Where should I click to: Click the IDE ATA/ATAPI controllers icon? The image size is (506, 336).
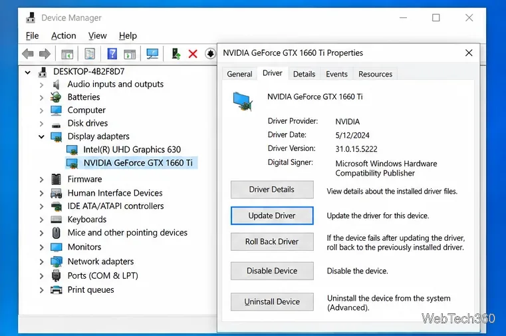click(56, 206)
